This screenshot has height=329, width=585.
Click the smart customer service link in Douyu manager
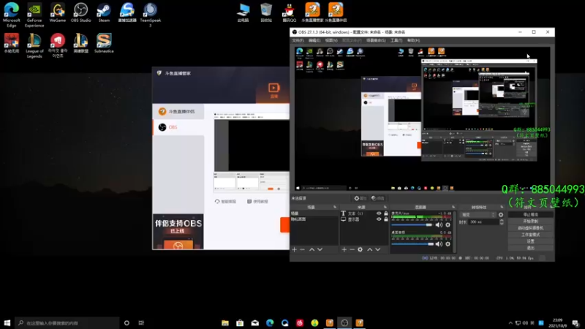point(225,202)
